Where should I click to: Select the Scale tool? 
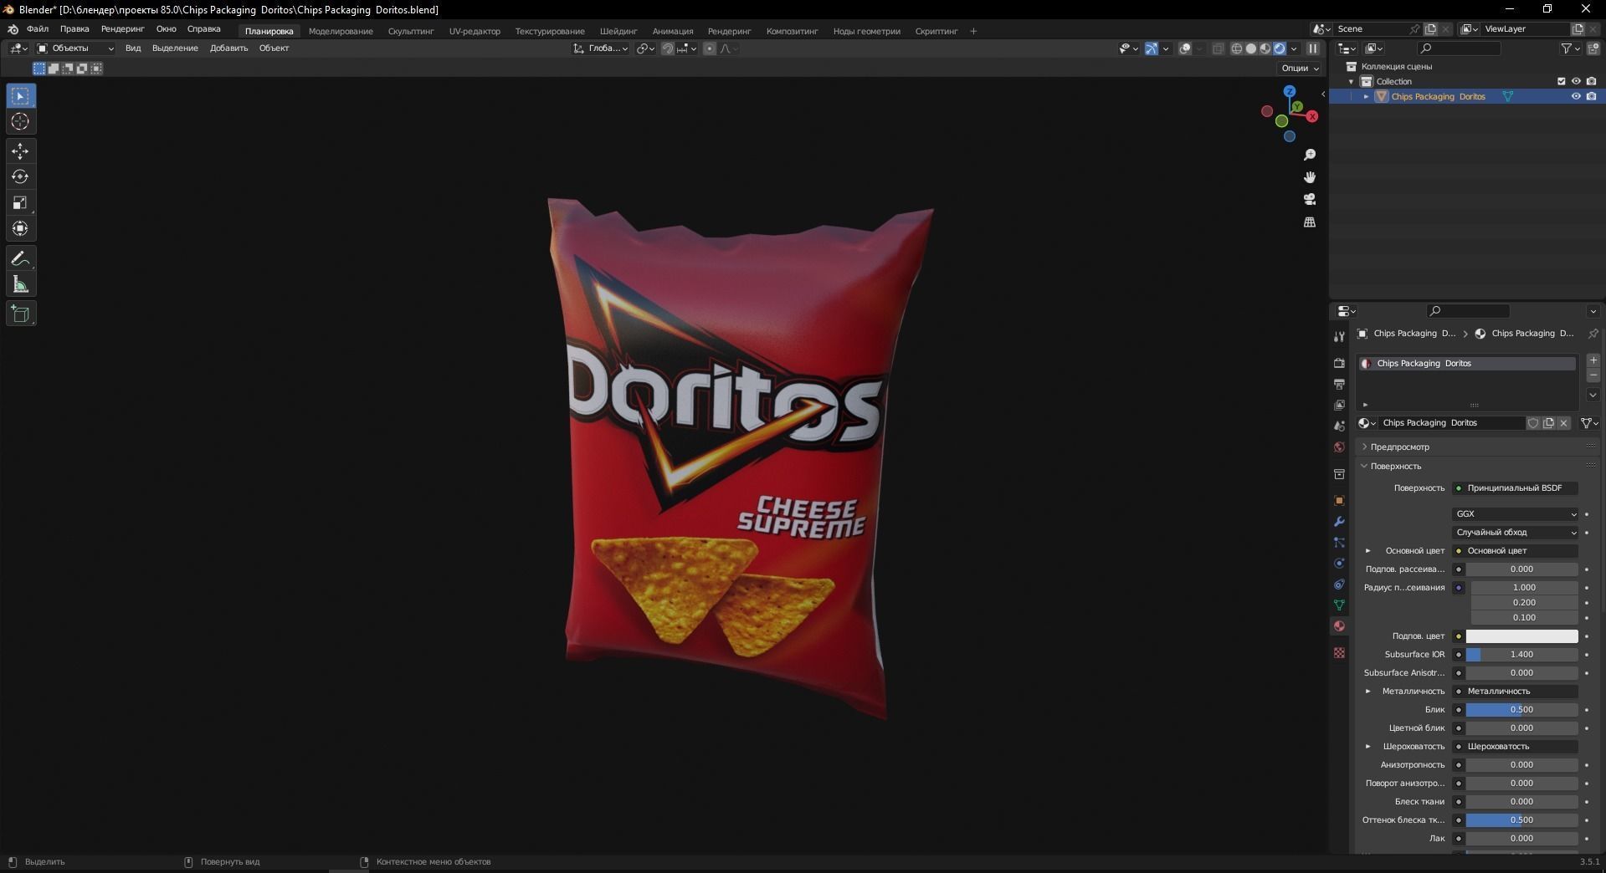(x=20, y=203)
